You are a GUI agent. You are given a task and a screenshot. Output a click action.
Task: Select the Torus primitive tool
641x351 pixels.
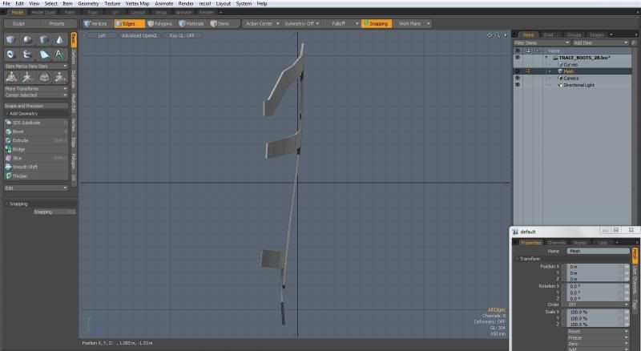(11, 54)
